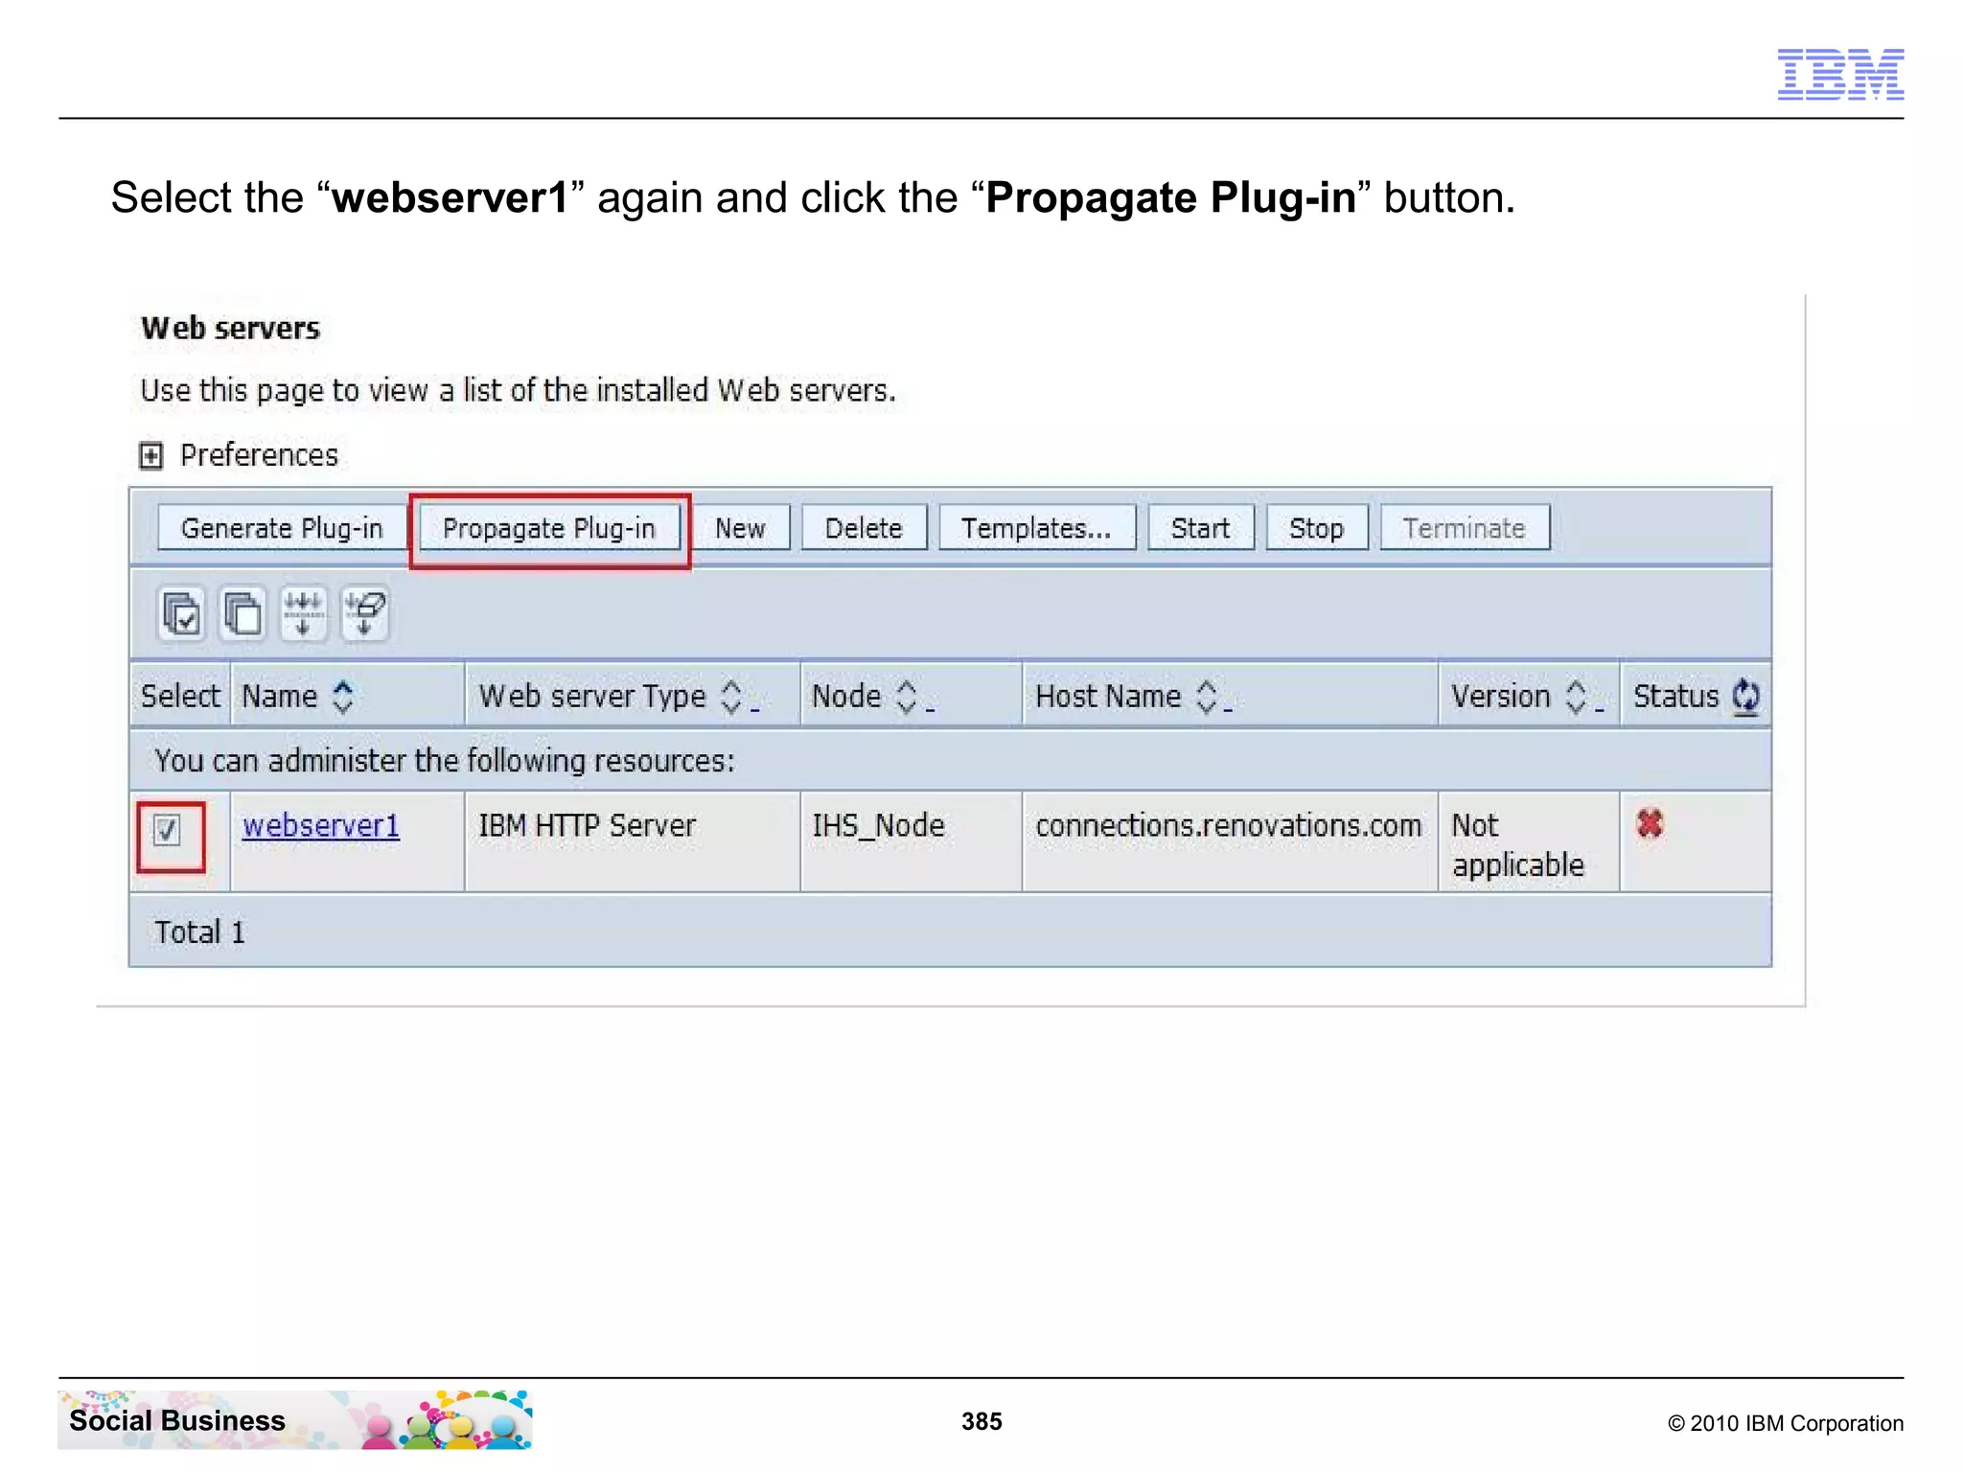The image size is (1963, 1472).
Task: Click the Terminate button
Action: [x=1465, y=528]
